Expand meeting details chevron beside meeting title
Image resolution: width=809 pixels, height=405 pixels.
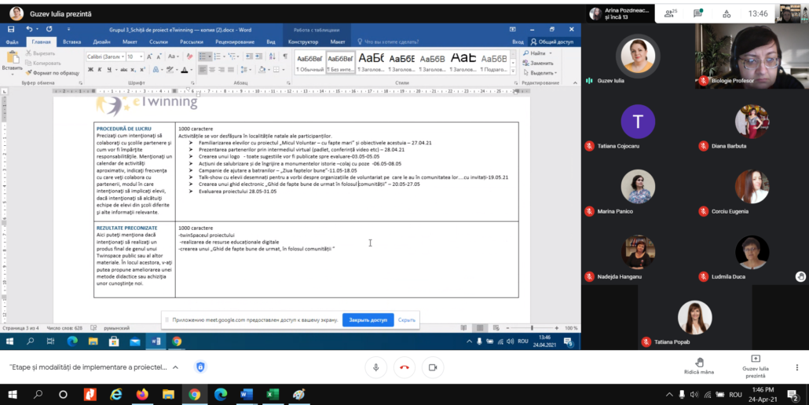pos(174,367)
